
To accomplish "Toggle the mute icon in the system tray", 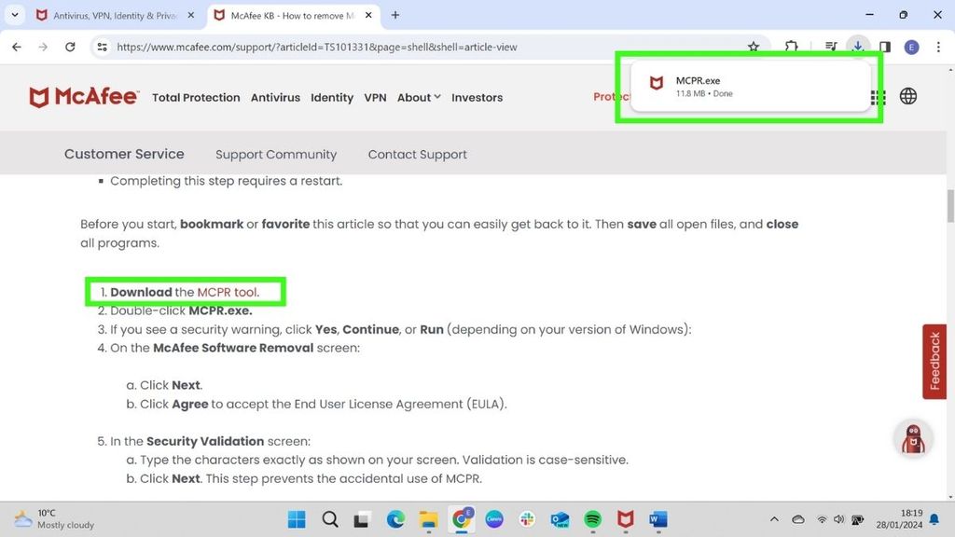I will click(x=838, y=519).
